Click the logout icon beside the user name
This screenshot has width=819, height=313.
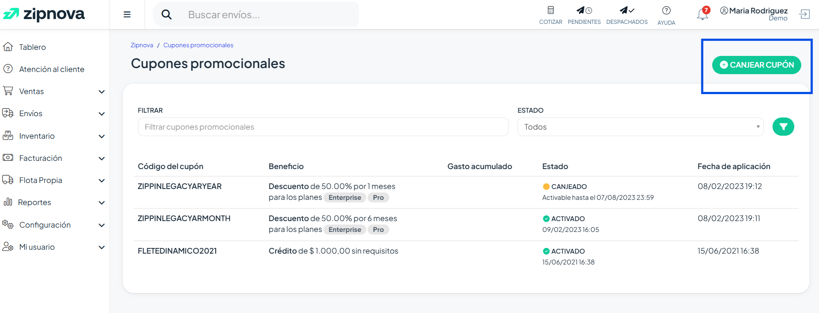pyautogui.click(x=804, y=14)
